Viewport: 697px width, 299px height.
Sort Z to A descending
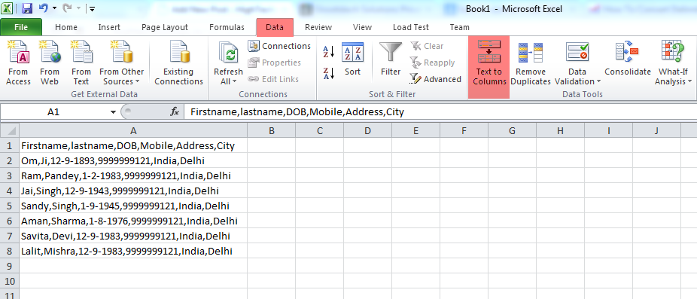328,73
